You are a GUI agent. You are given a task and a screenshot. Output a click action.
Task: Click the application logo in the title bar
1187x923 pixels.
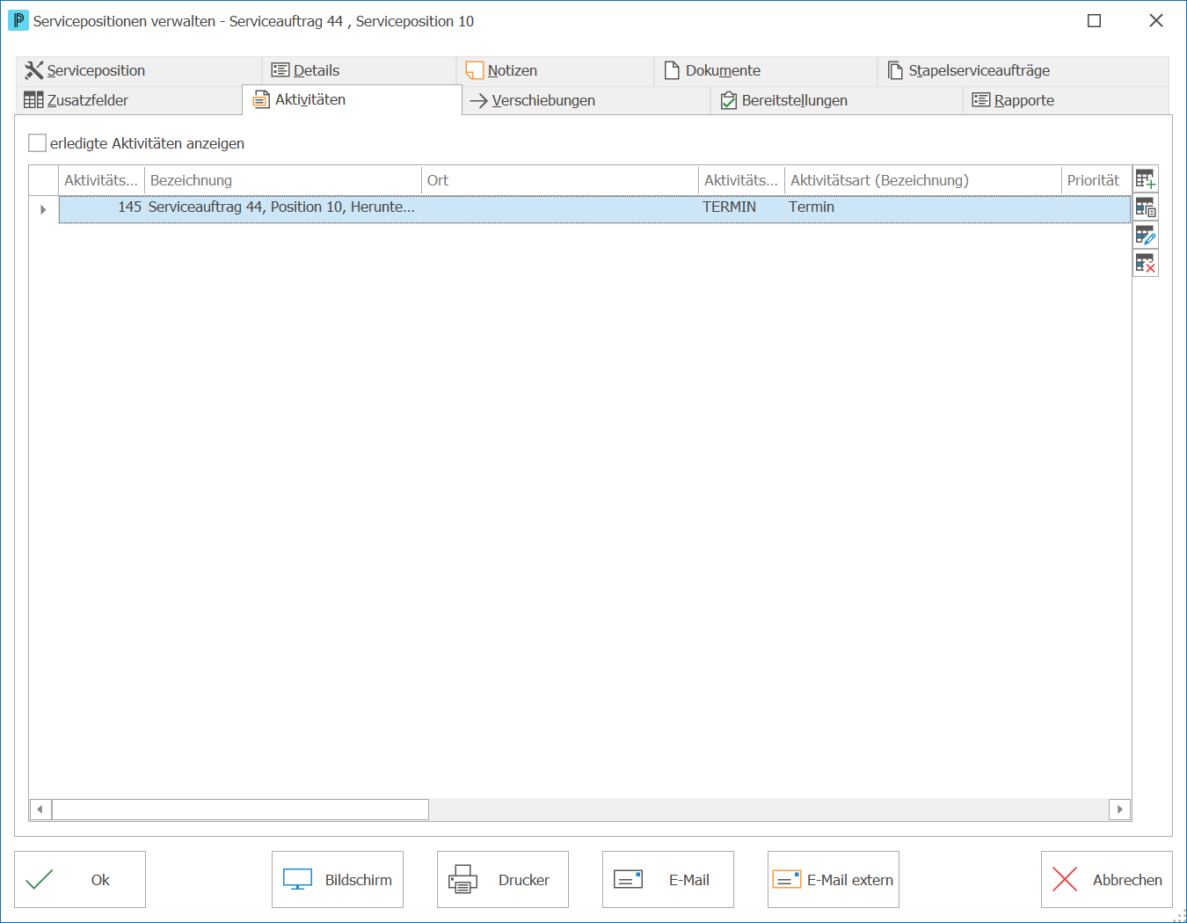click(x=18, y=20)
